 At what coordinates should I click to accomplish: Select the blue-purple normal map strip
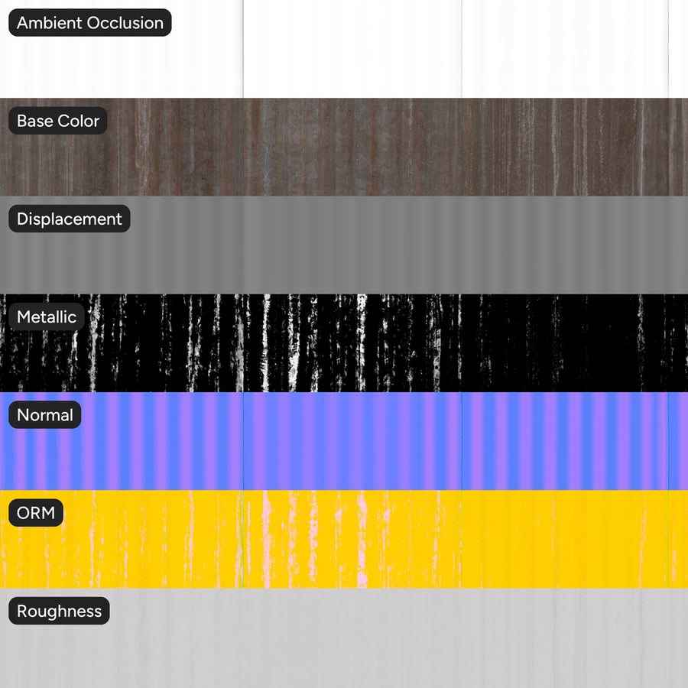(x=344, y=441)
